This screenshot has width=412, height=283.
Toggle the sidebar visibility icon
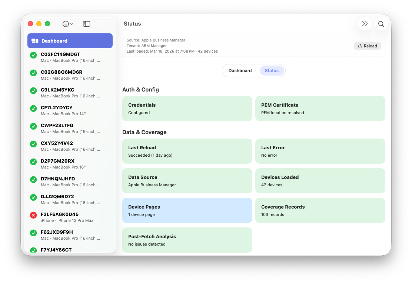point(86,23)
